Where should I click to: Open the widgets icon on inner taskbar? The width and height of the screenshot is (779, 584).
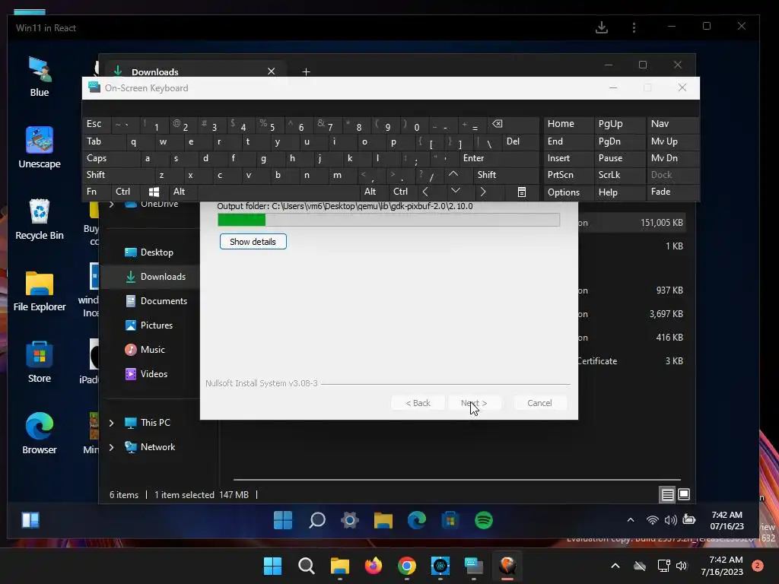click(30, 520)
